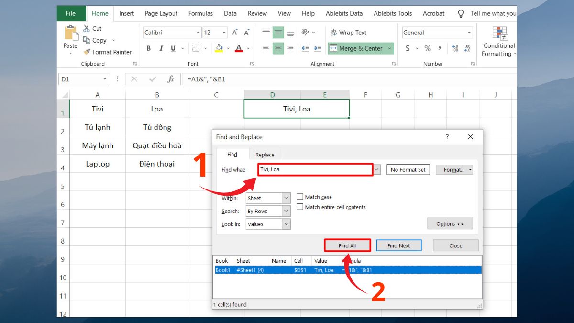Open the font size 12 dropdown
574x323 pixels.
pos(224,33)
